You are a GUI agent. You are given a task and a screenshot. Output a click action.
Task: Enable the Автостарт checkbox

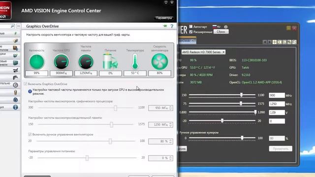[191, 27]
